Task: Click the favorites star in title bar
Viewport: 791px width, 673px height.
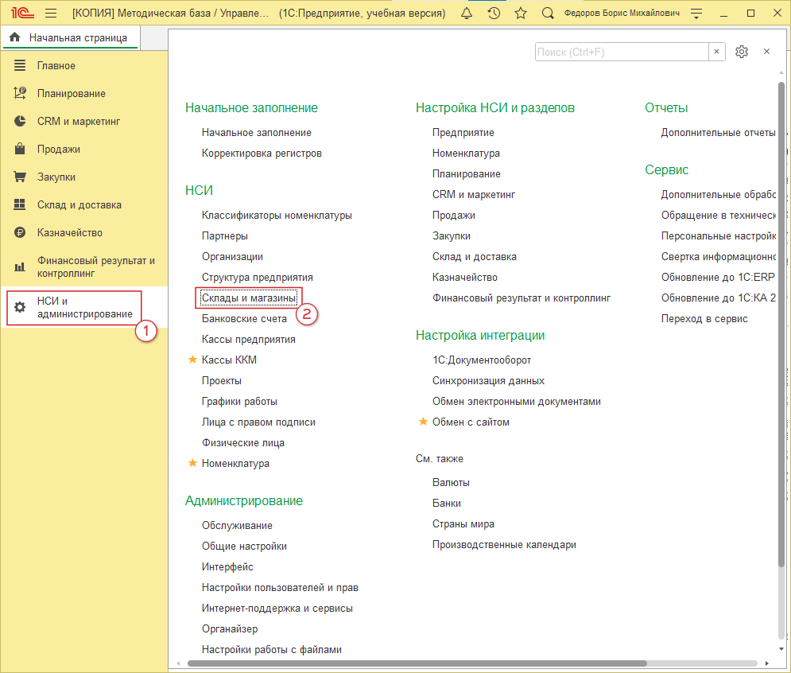Action: 521,14
